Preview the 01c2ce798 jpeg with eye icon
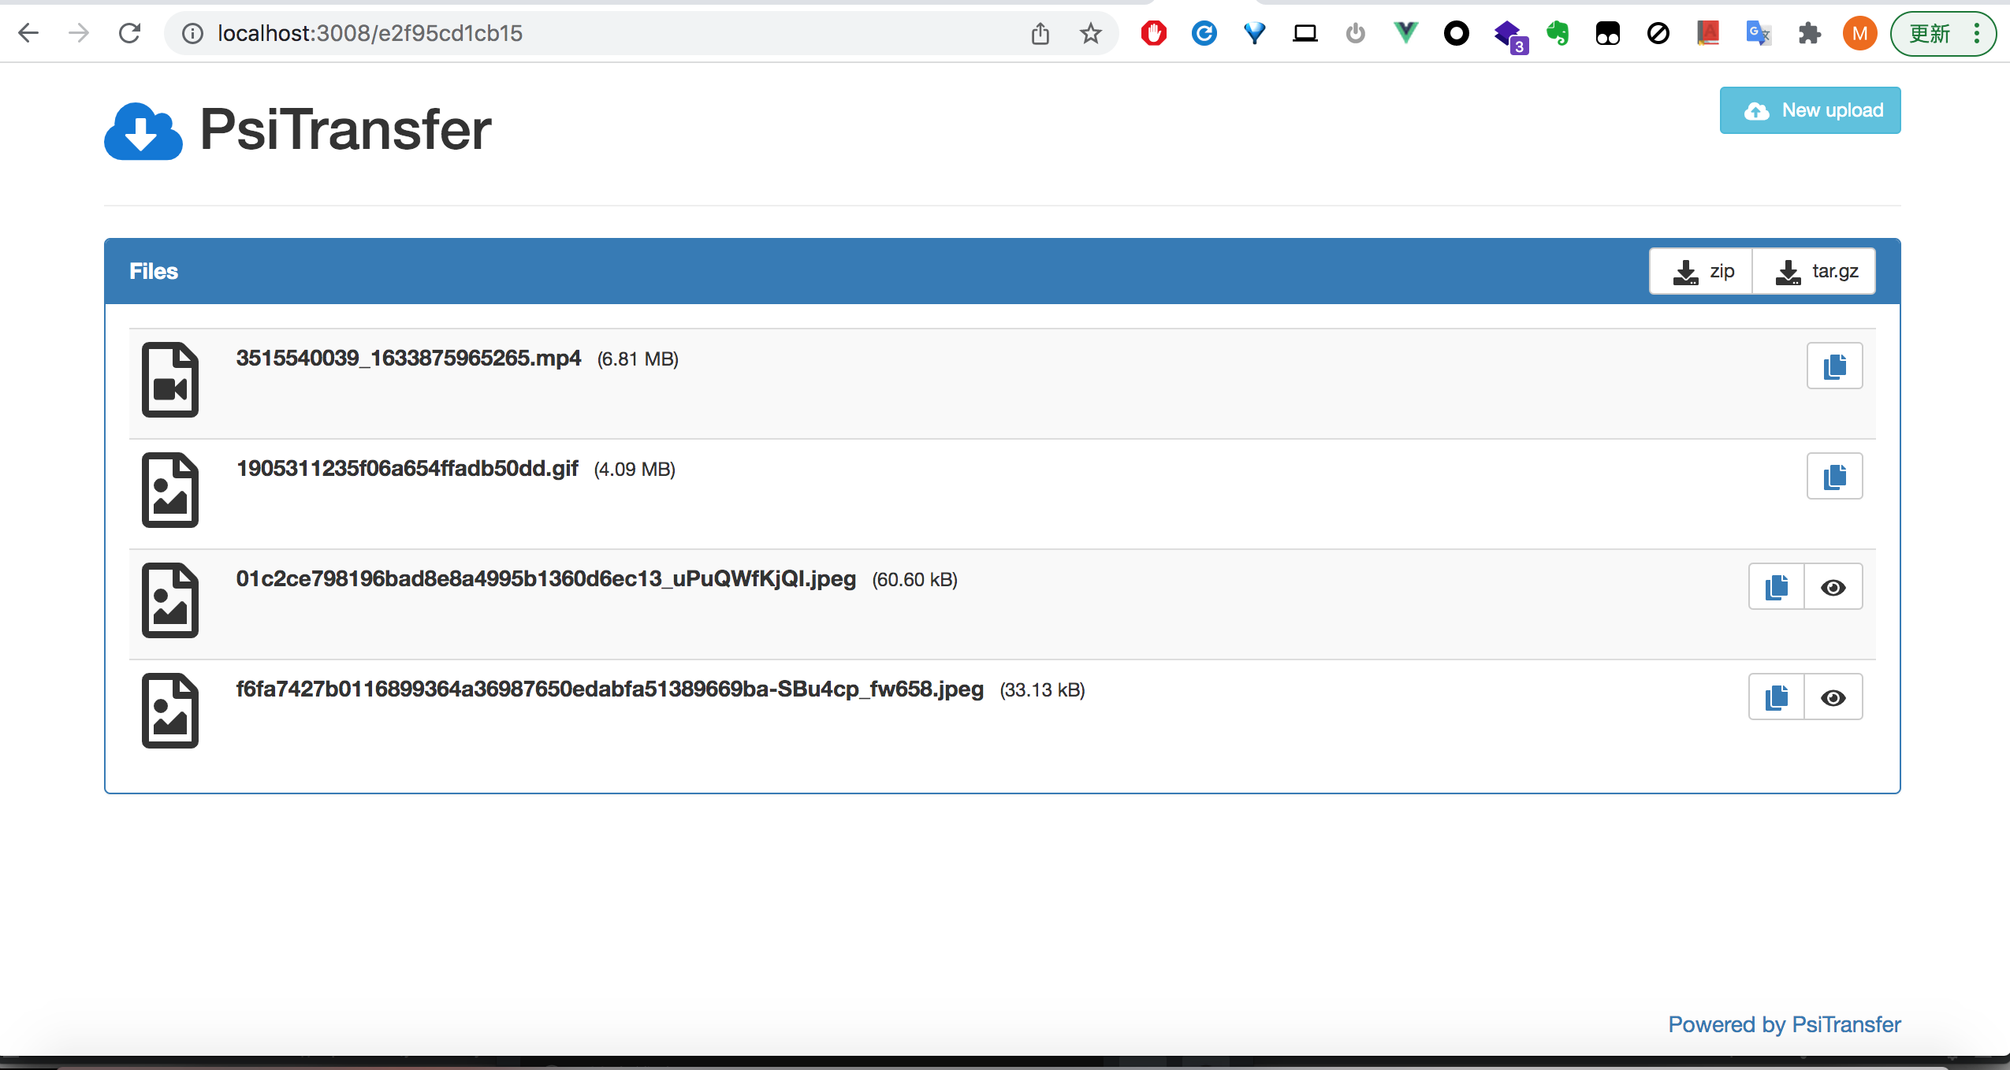The image size is (2010, 1070). 1833,587
